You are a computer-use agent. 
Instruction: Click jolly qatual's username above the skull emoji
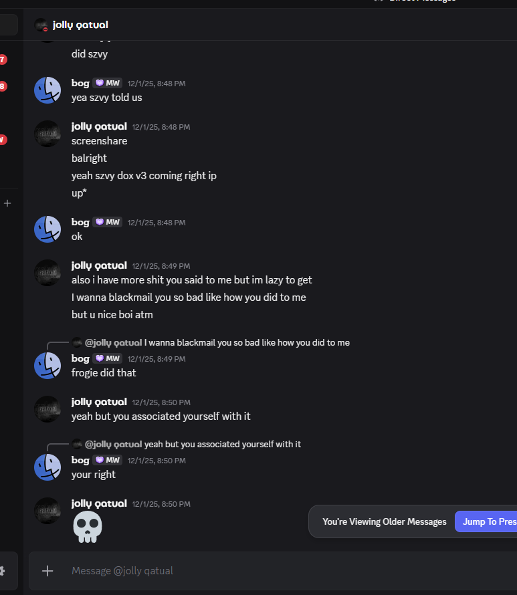pos(99,503)
